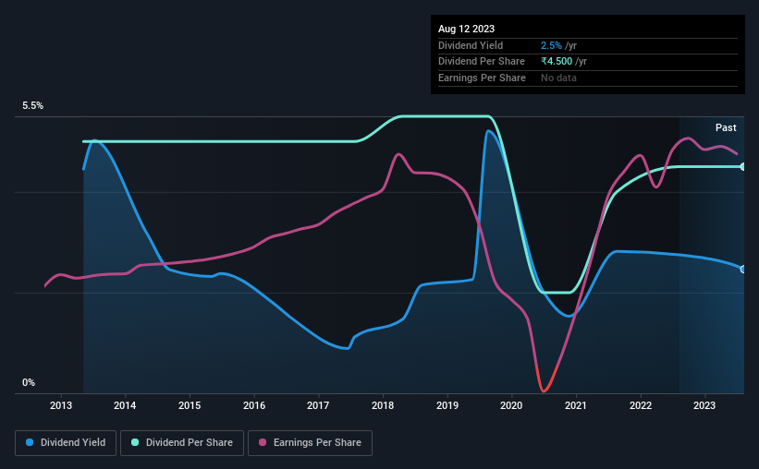Click the pink Earnings Per Share legend dot
Screen dimensions: 759x469
tap(263, 443)
